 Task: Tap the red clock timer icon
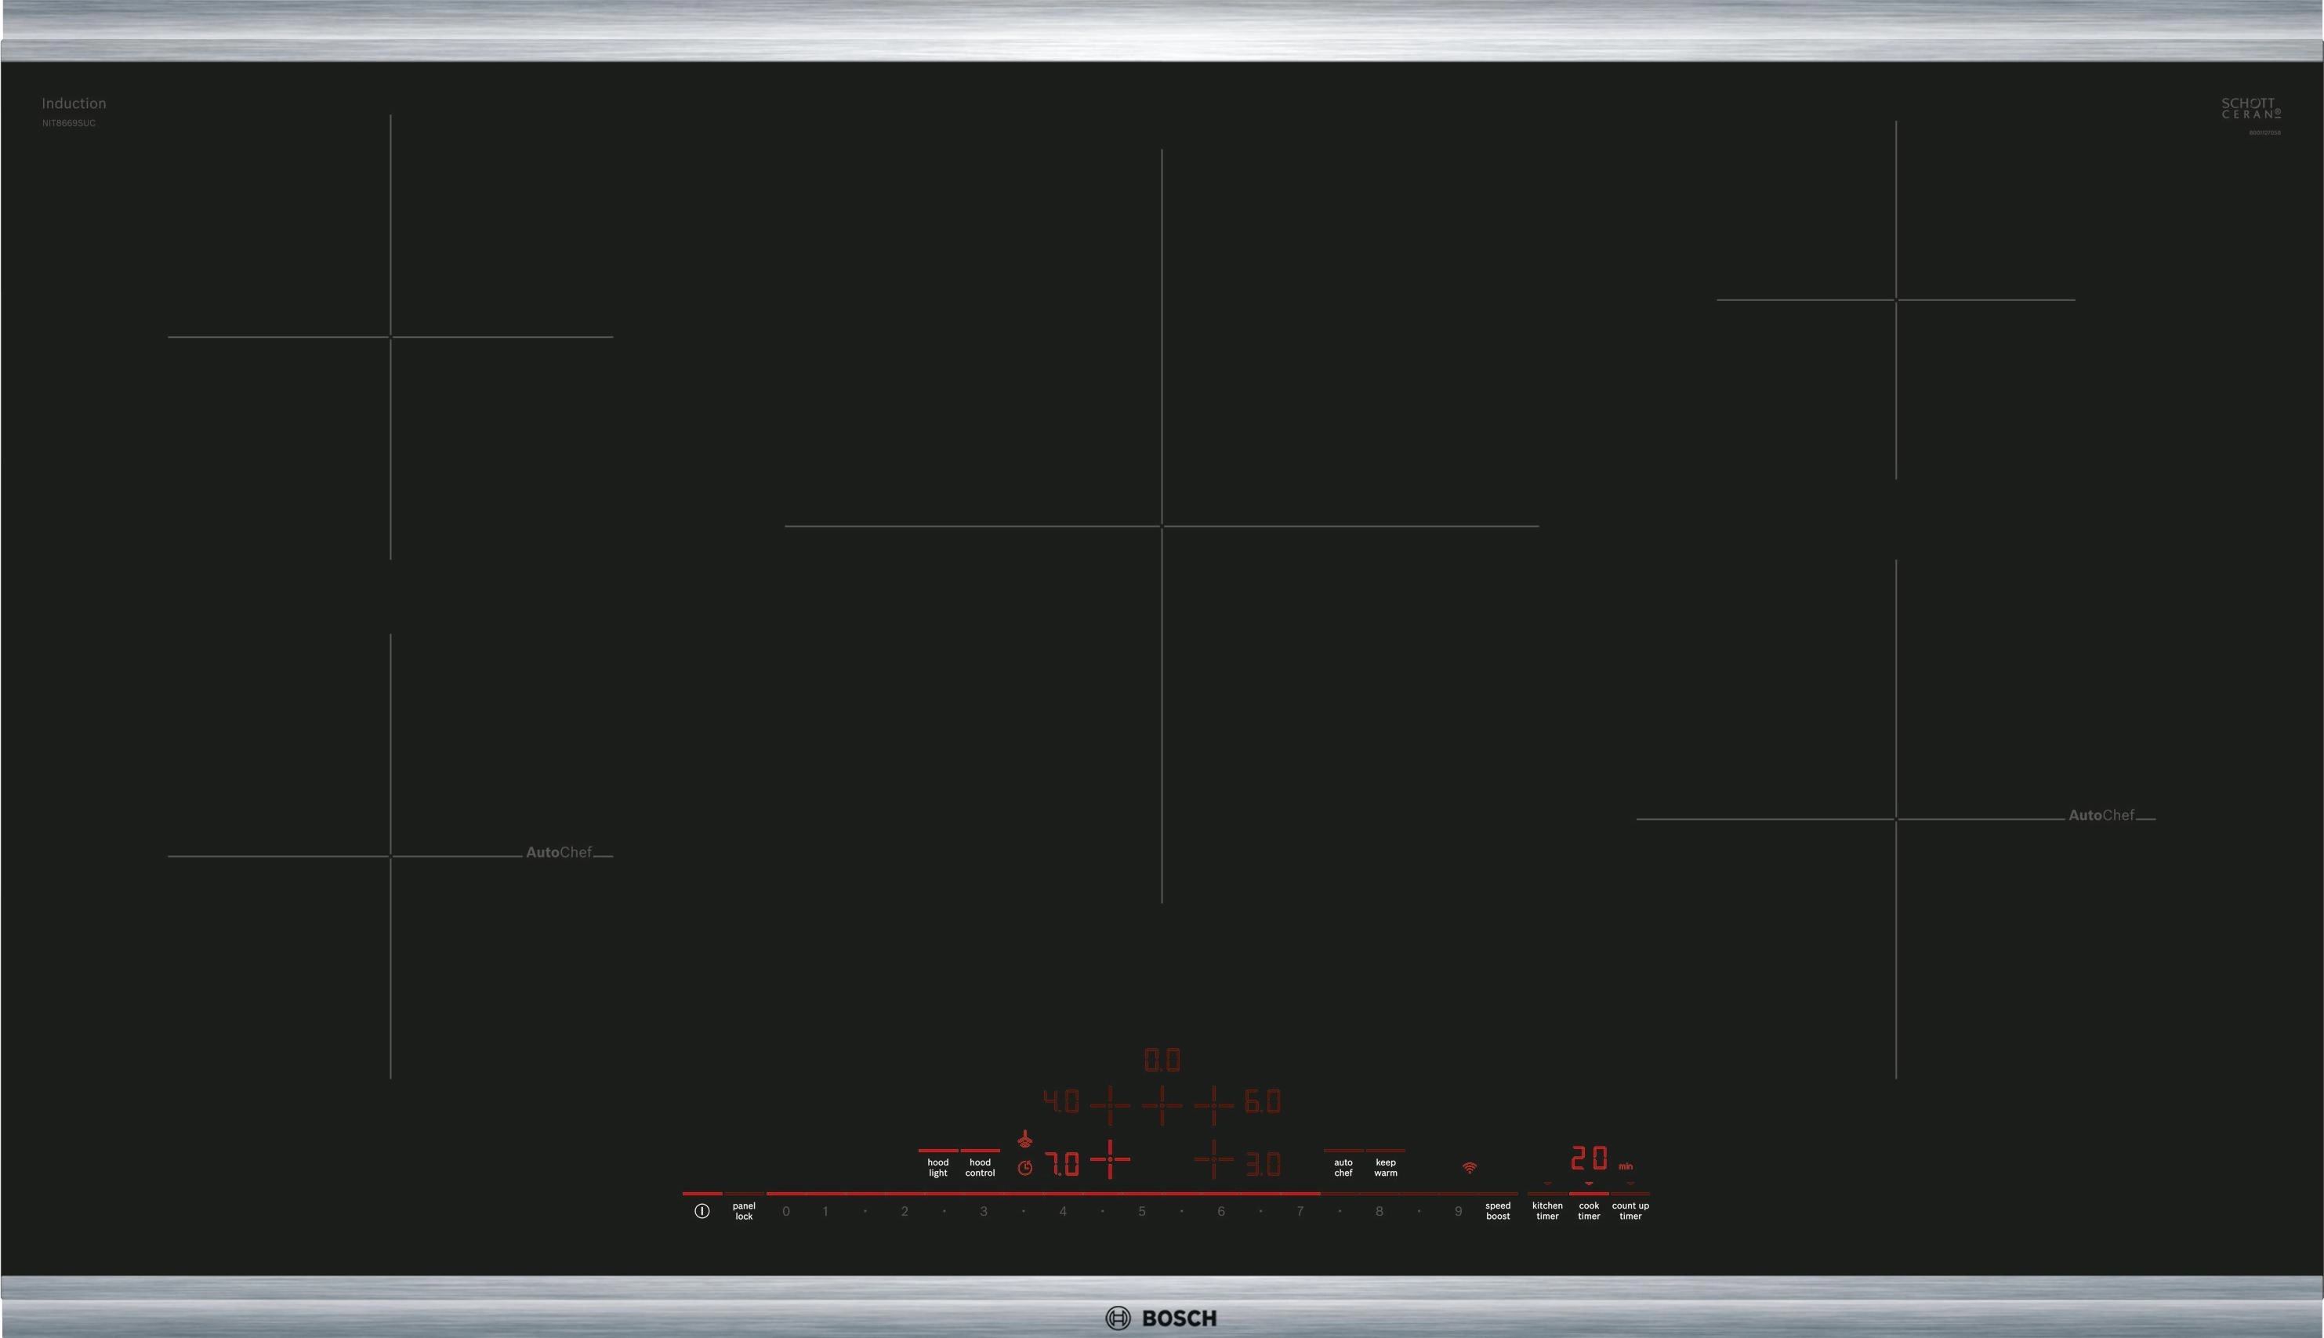1024,1168
